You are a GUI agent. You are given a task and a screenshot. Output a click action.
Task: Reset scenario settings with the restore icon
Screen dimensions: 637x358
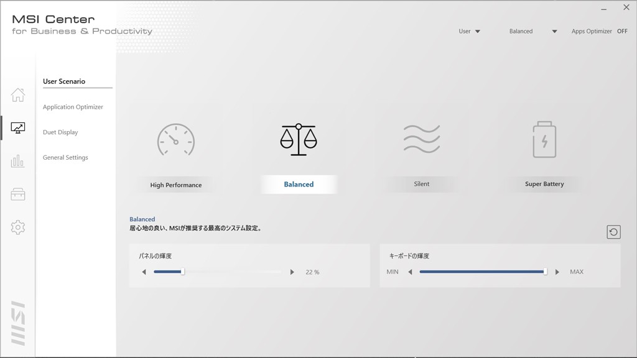[613, 232]
